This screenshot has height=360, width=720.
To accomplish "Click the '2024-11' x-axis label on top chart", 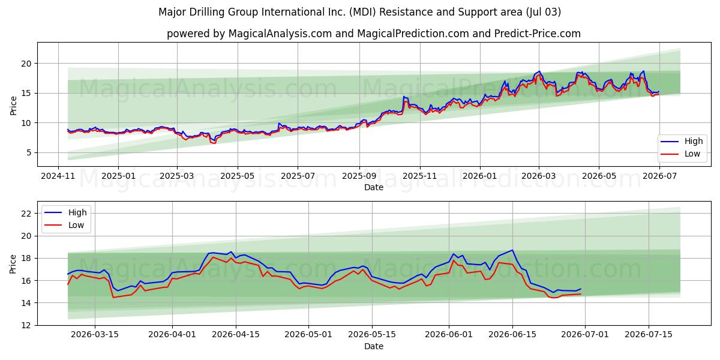I will [58, 176].
